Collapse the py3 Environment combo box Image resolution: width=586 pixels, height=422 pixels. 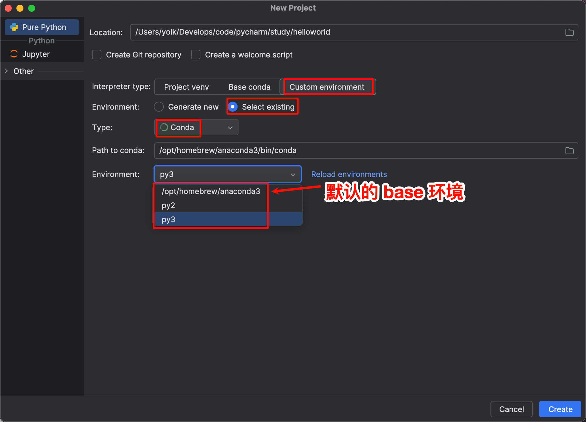point(293,174)
